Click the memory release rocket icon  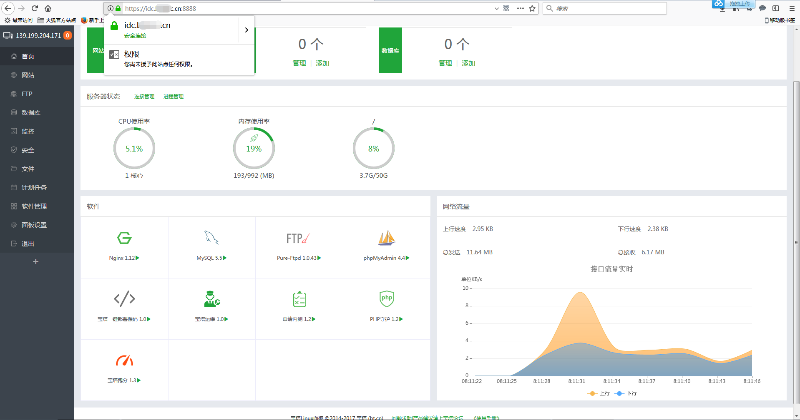pyautogui.click(x=254, y=138)
